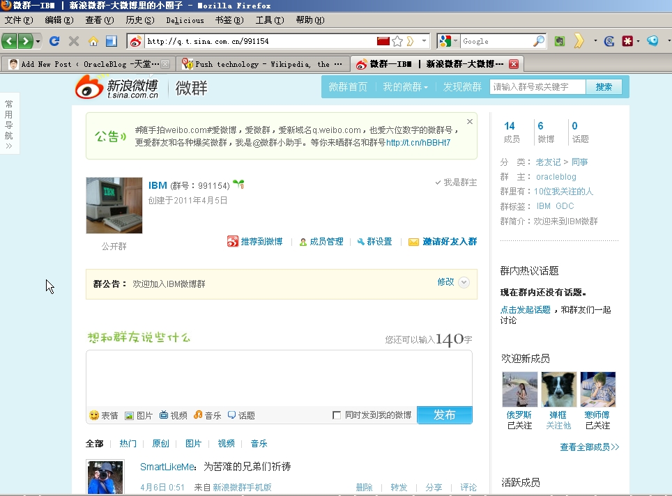672x496 pixels.
Task: Dismiss the 公告 announcement banner
Action: tap(470, 122)
